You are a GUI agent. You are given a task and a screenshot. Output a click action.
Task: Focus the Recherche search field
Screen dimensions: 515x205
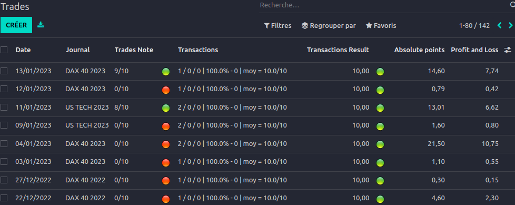383,5
